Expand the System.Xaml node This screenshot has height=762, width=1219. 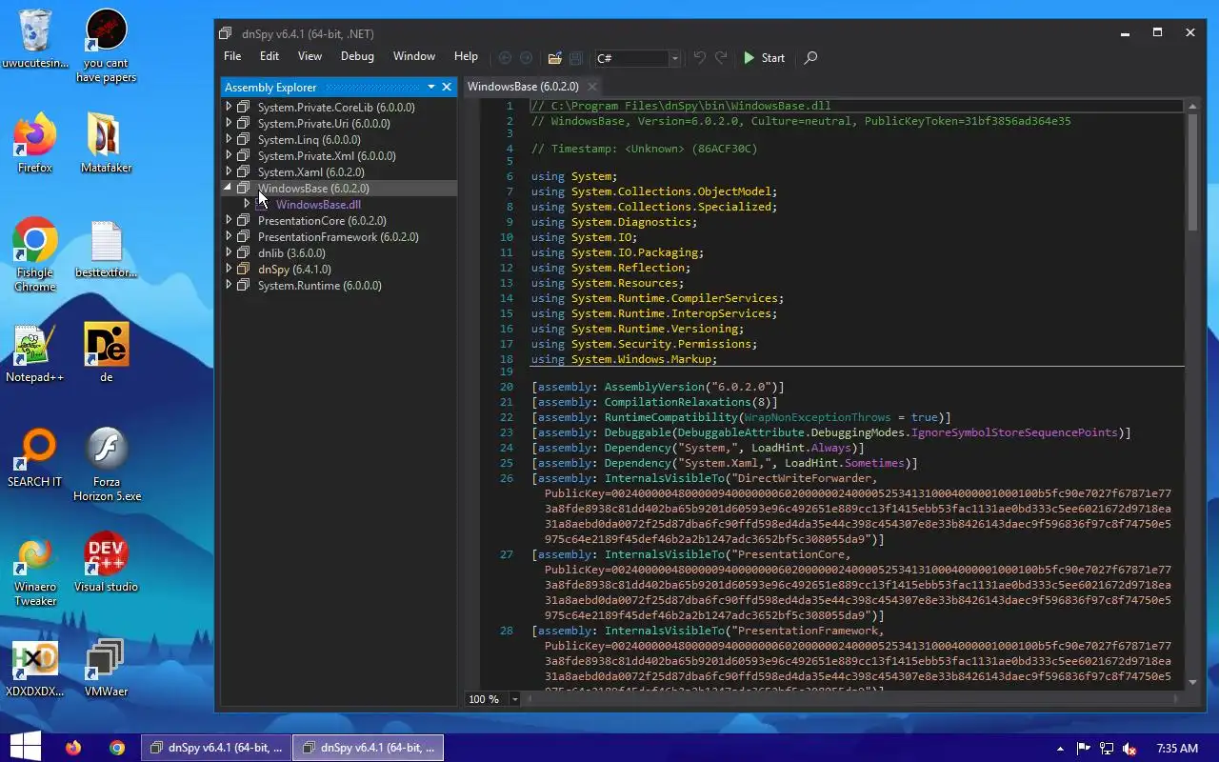point(229,171)
